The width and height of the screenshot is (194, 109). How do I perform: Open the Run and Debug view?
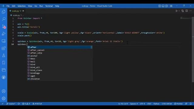pyautogui.click(x=4, y=34)
